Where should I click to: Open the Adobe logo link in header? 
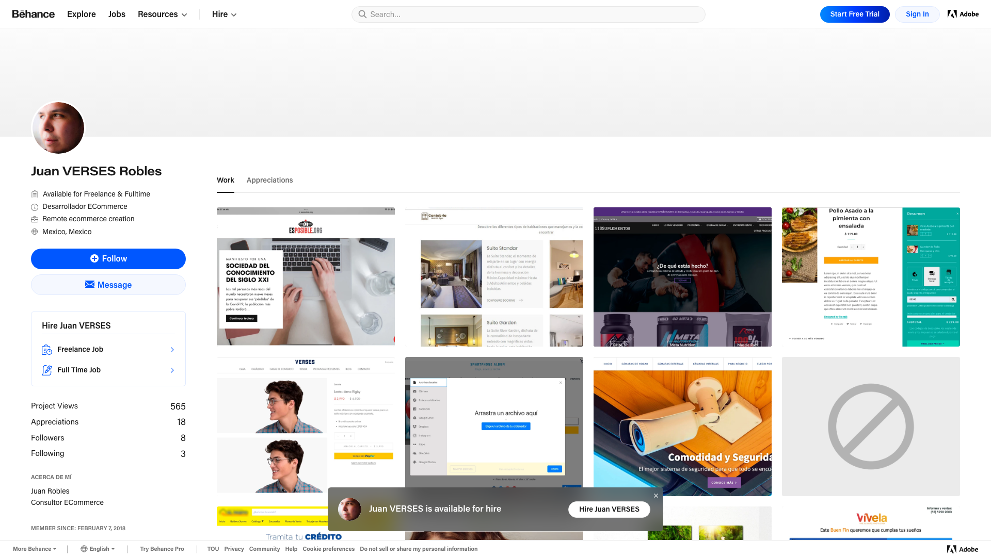963,14
